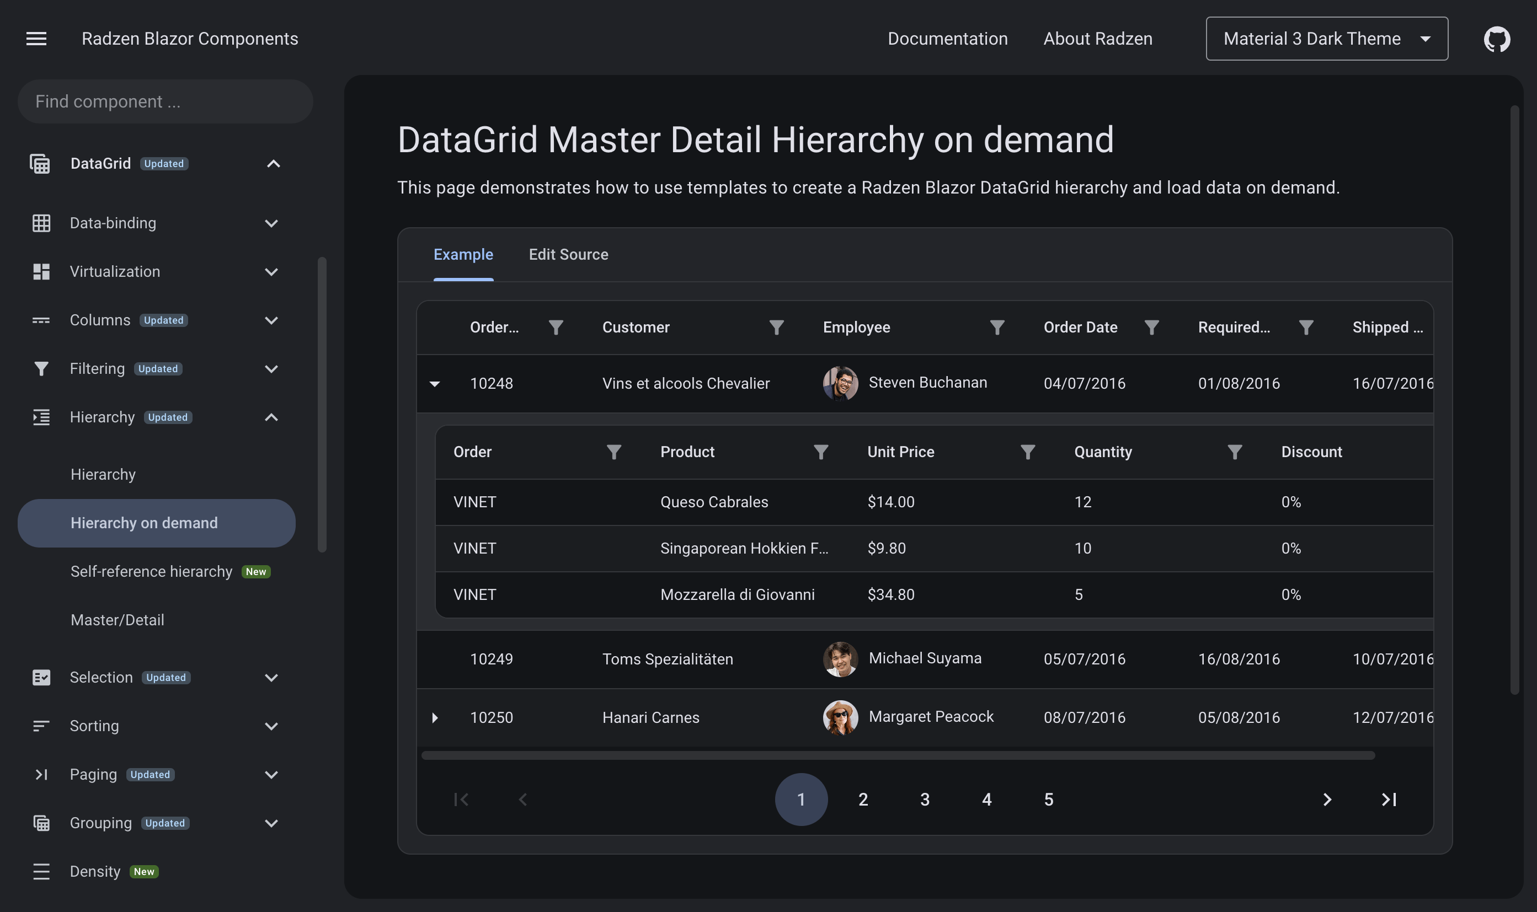Click the Hierarchy icon in sidebar
1537x912 pixels.
[x=41, y=417]
